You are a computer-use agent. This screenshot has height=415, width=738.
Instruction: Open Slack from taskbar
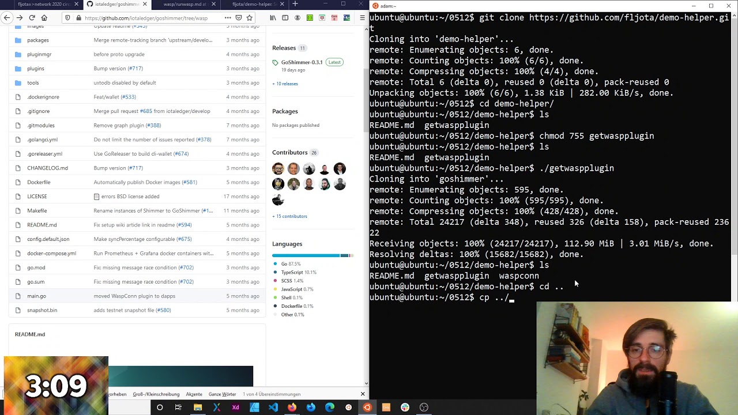[x=405, y=408]
